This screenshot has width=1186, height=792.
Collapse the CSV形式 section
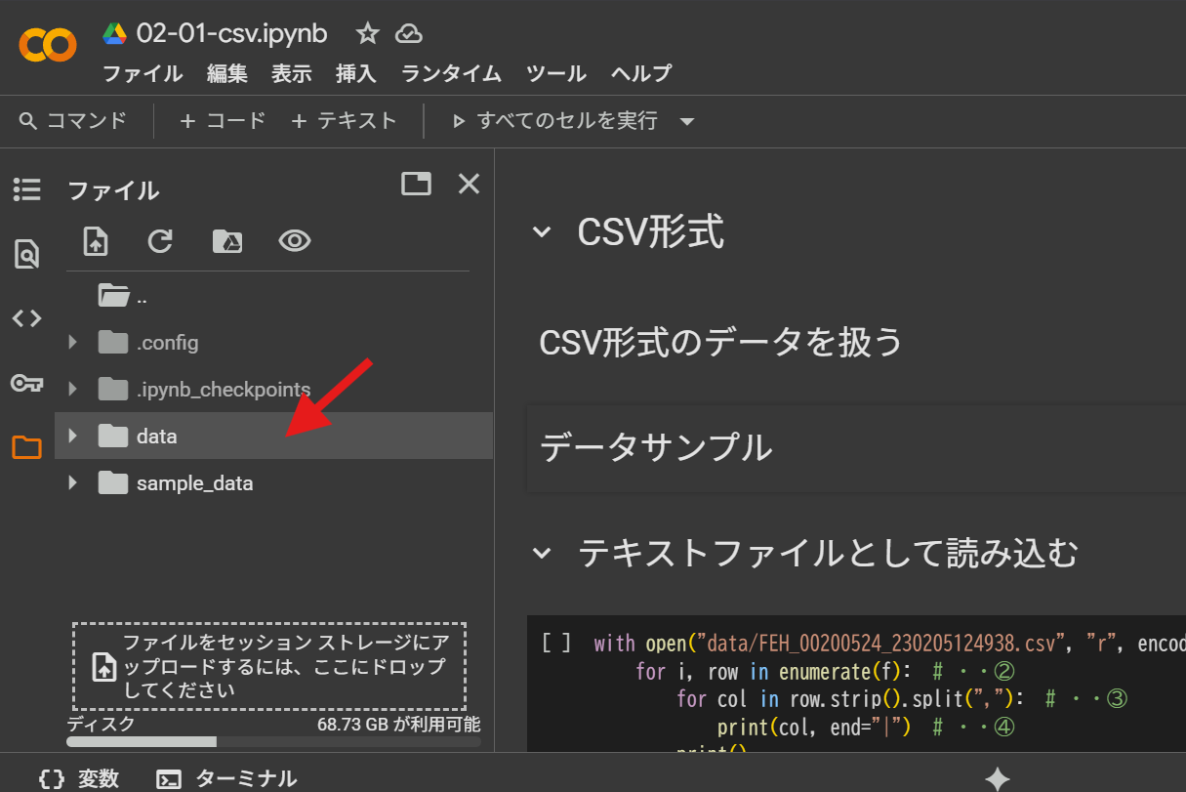(541, 232)
